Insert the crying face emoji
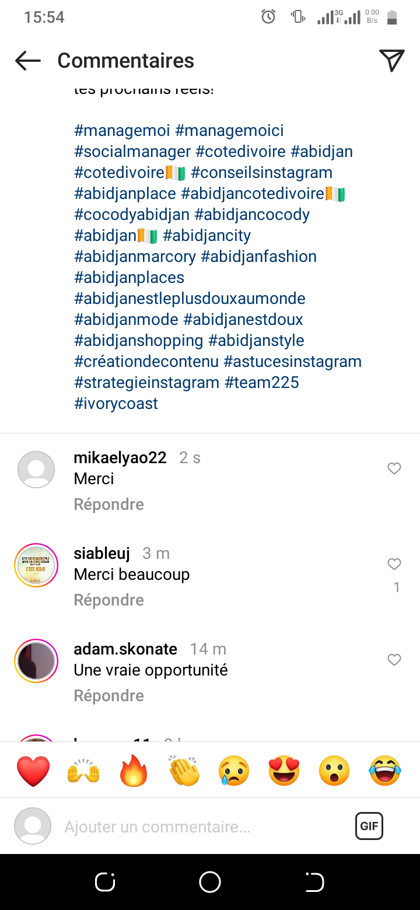The image size is (420, 910). click(x=235, y=771)
